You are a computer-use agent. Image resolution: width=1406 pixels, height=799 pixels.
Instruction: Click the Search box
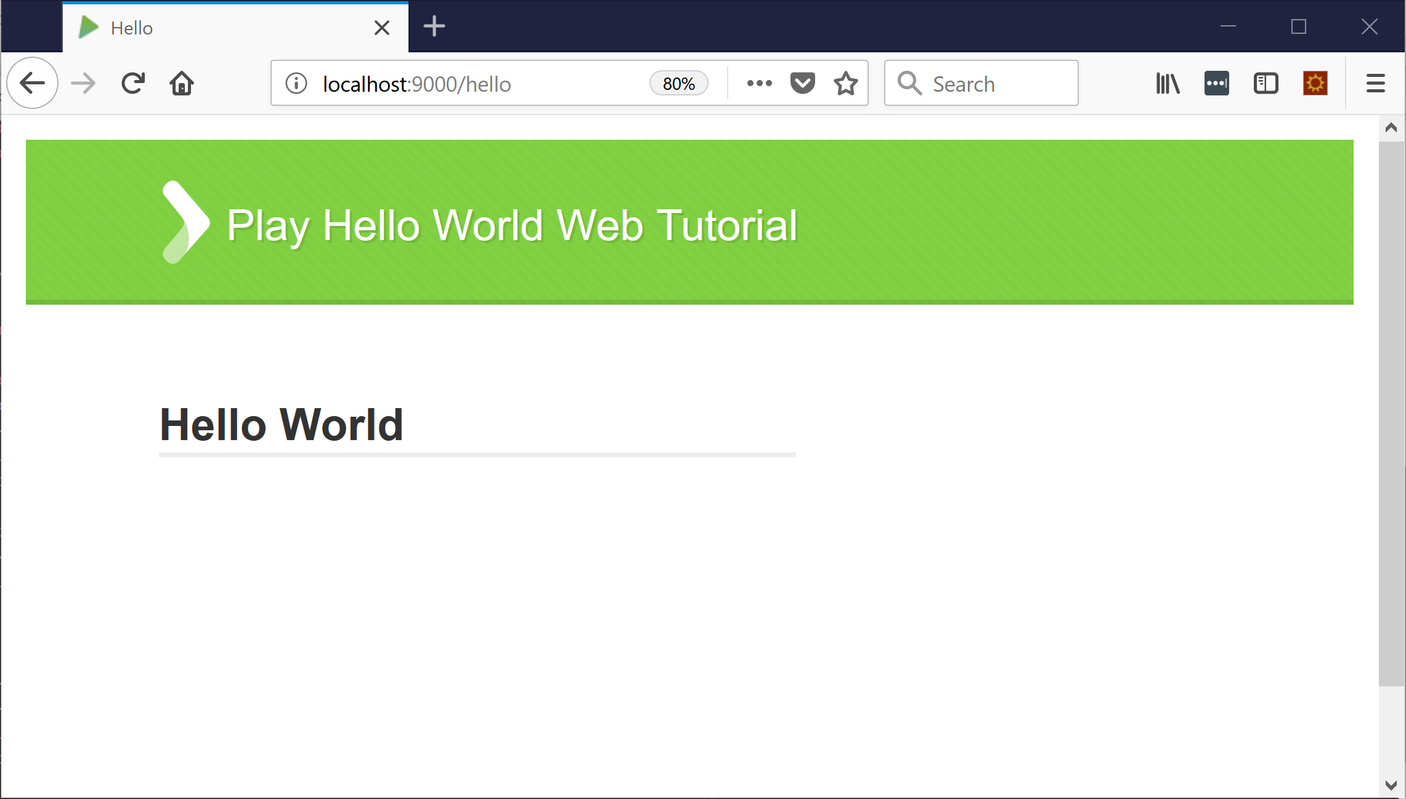click(x=981, y=83)
